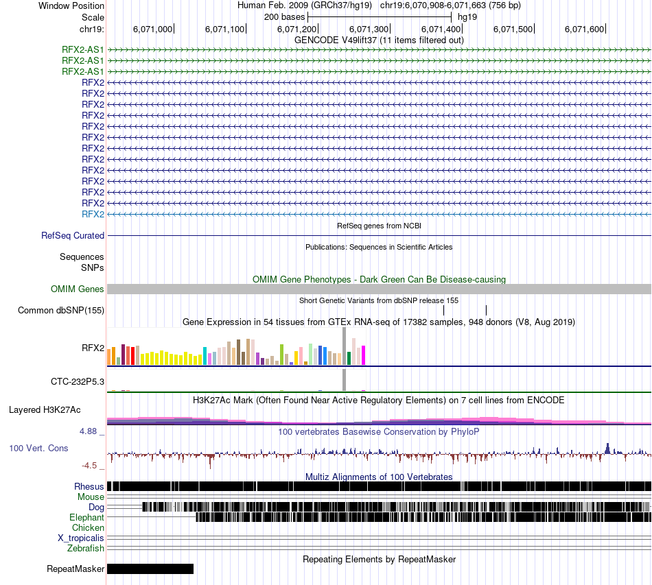Click the layered H3K27Ac signal graph
The height and width of the screenshot is (585, 652).
(x=379, y=420)
